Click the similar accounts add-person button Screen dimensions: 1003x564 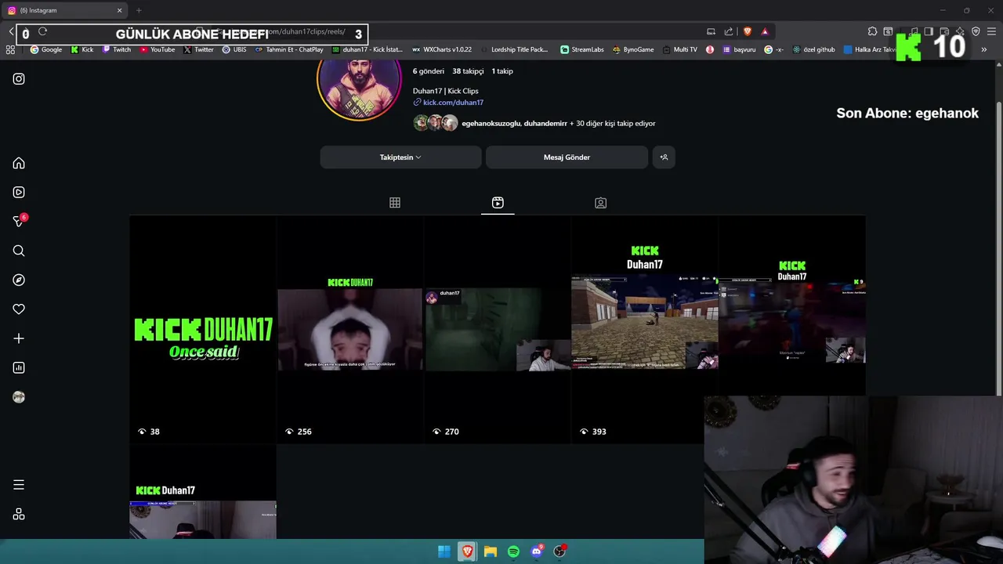pos(664,157)
